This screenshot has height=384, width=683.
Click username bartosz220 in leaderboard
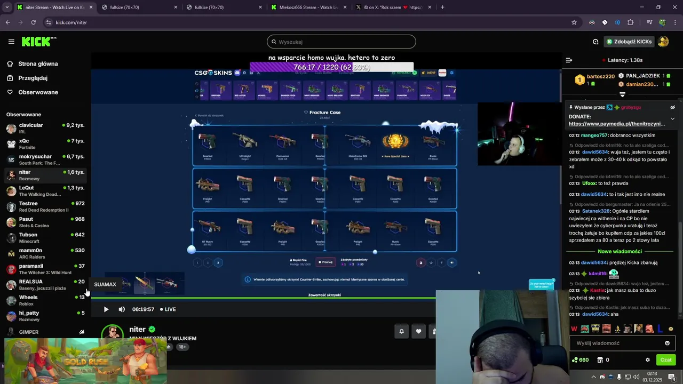pyautogui.click(x=601, y=76)
